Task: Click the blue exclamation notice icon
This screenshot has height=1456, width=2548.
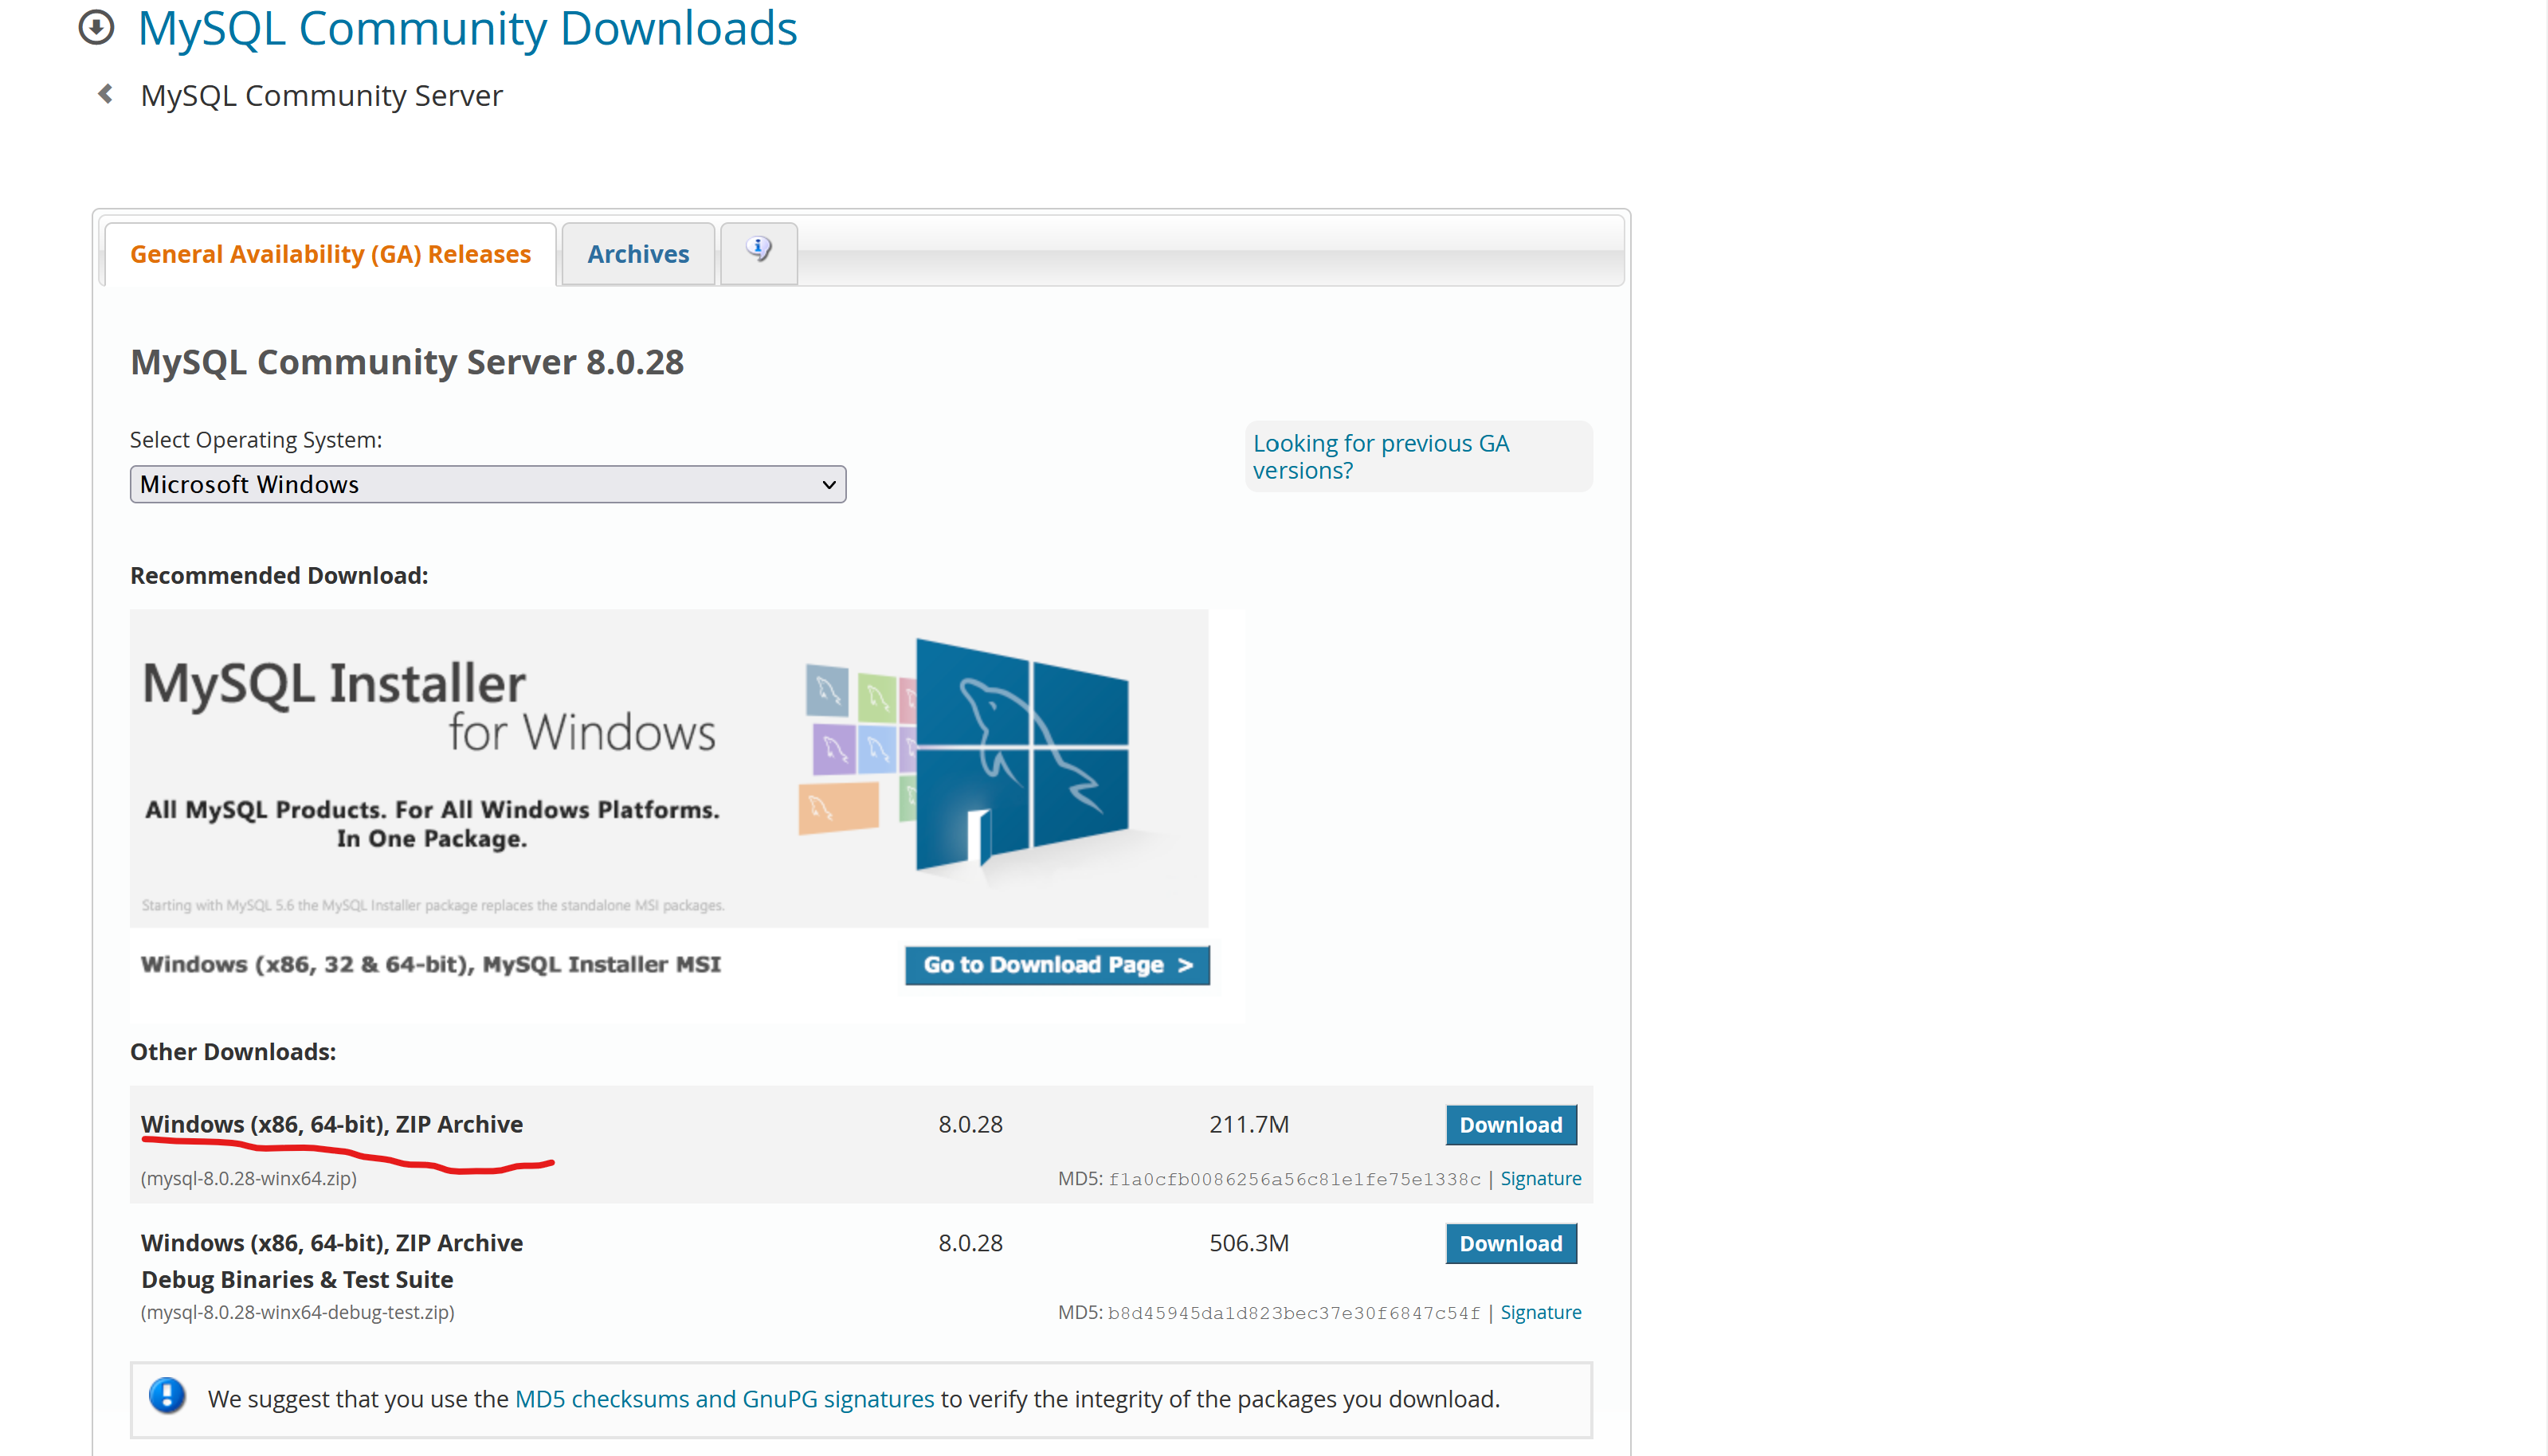Action: point(167,1396)
